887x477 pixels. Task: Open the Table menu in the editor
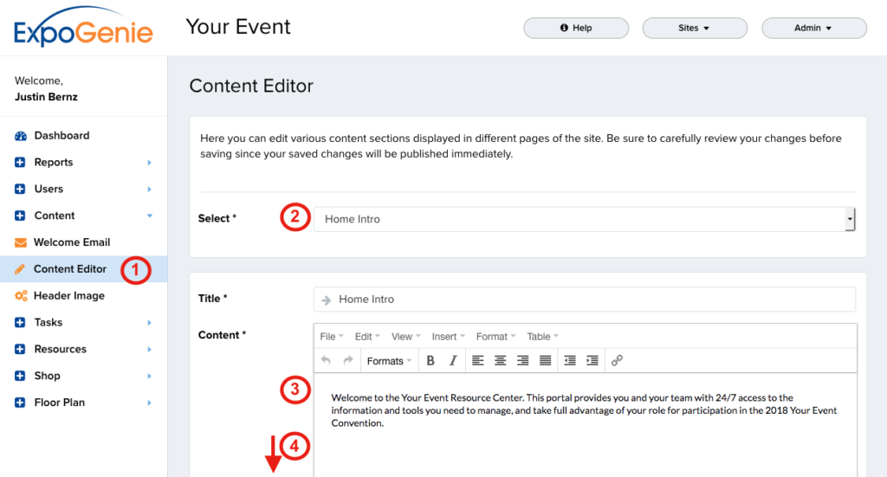coord(542,337)
